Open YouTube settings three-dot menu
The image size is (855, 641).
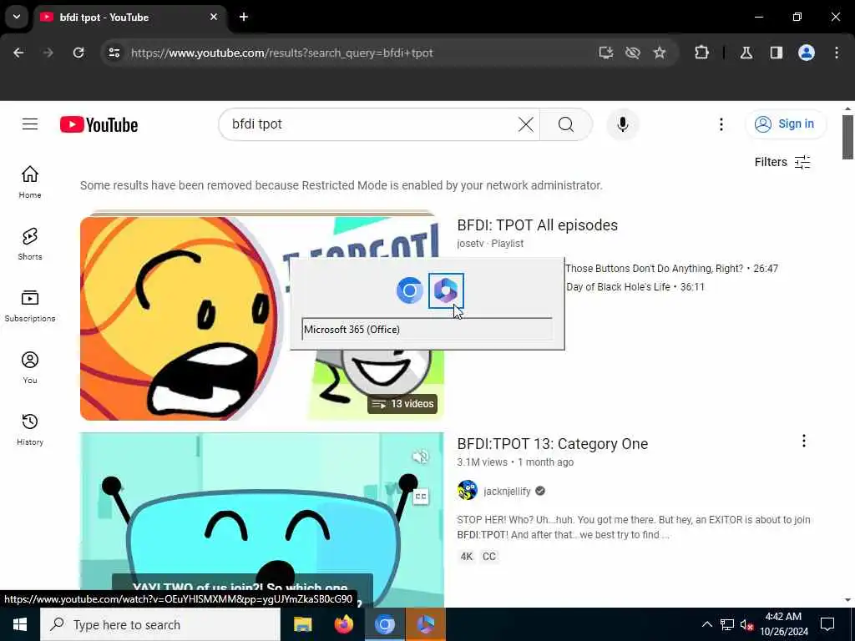point(721,124)
